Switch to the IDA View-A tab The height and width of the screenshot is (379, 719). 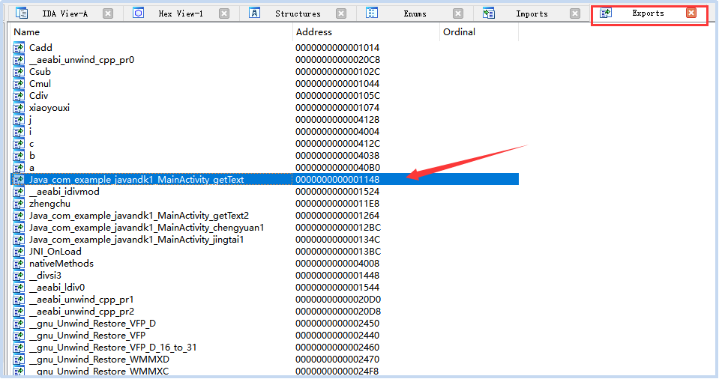click(64, 13)
